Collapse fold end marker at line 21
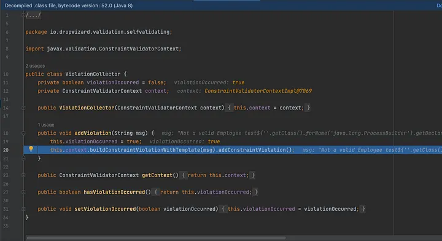This screenshot has width=442, height=241. click(23, 159)
